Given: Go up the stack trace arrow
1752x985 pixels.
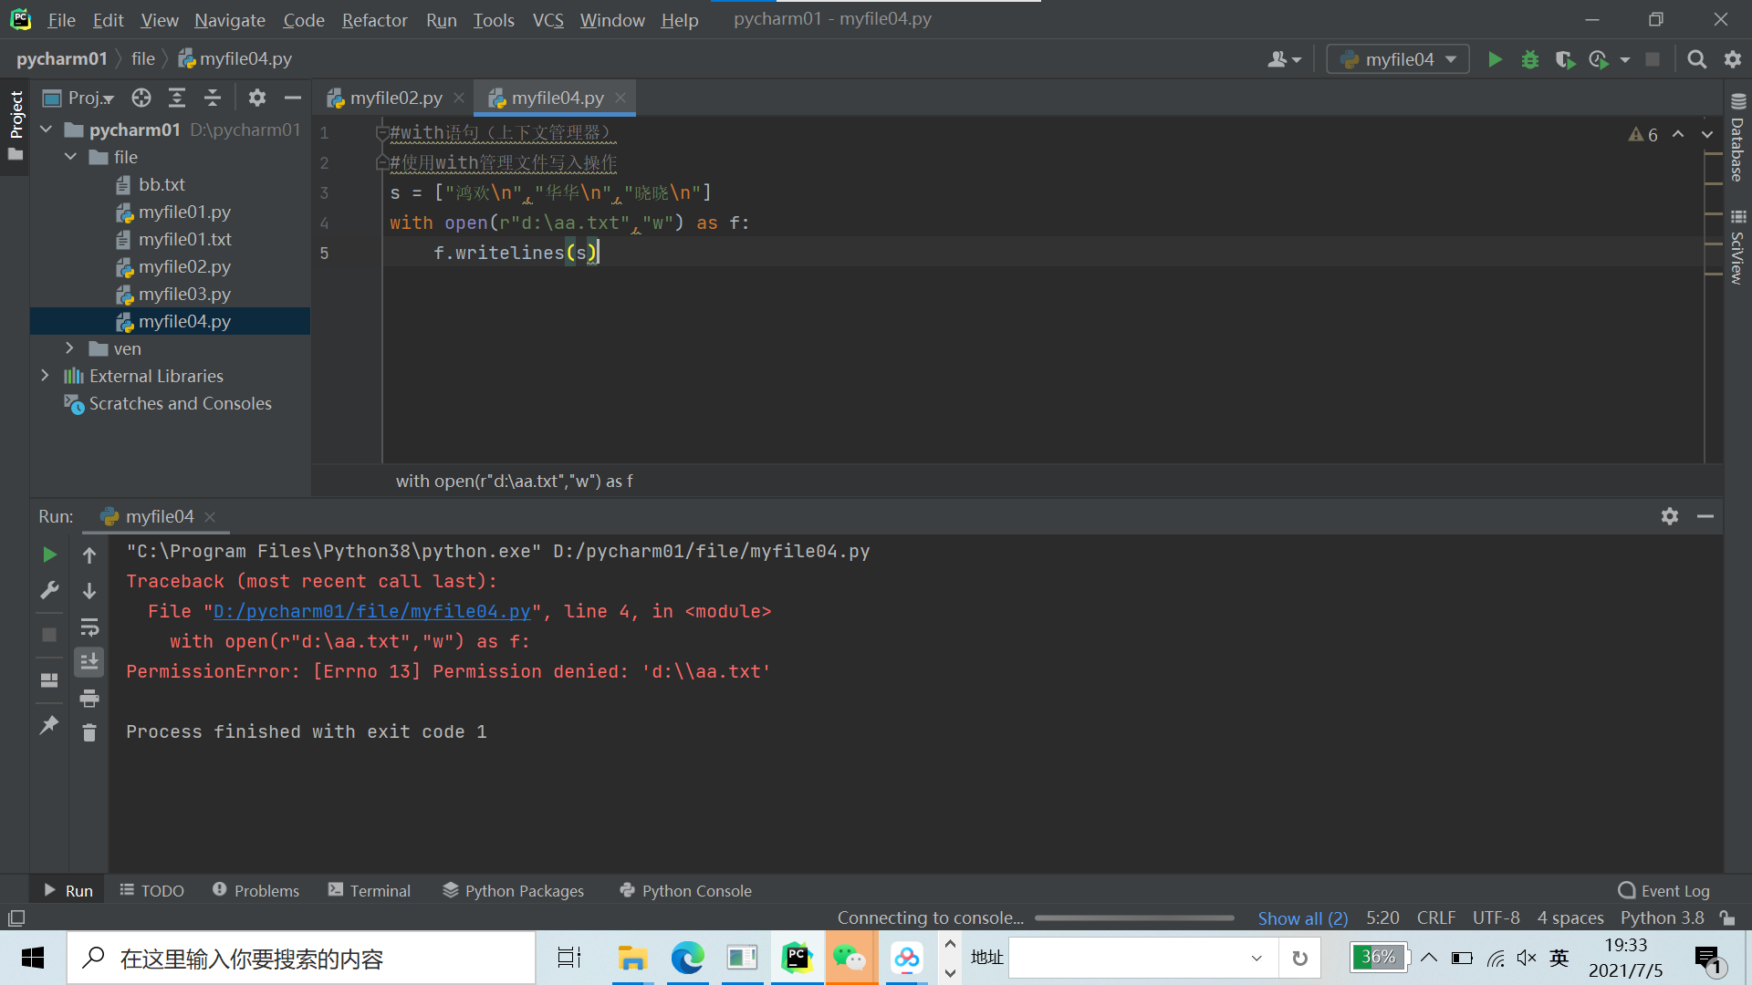Looking at the screenshot, I should click(x=89, y=555).
